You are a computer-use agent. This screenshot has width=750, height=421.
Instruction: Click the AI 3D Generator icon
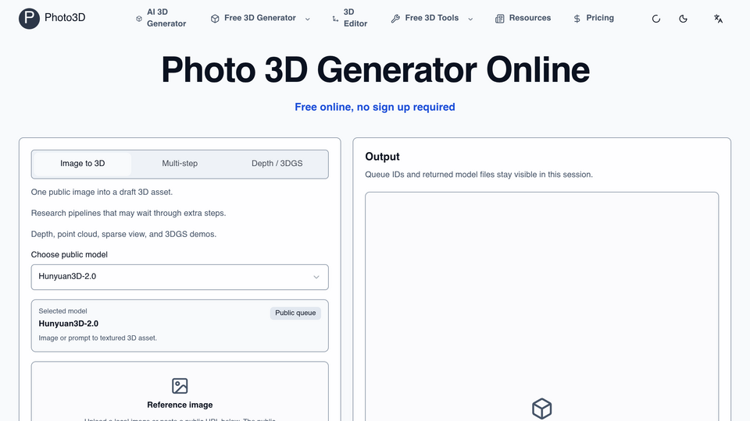(139, 19)
